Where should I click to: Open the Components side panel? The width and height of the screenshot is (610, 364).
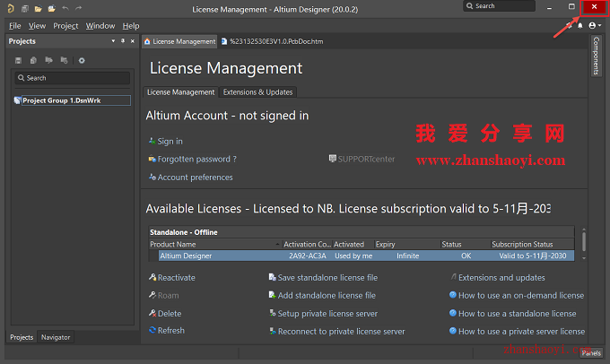(x=596, y=56)
